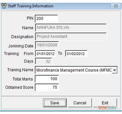Click the Exit button
The height and width of the screenshot is (114, 122).
point(105,103)
